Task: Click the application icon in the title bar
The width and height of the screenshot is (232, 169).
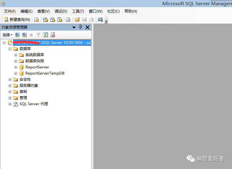Action: (x=3, y=3)
